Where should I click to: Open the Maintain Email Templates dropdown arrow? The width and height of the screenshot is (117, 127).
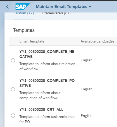90,7
